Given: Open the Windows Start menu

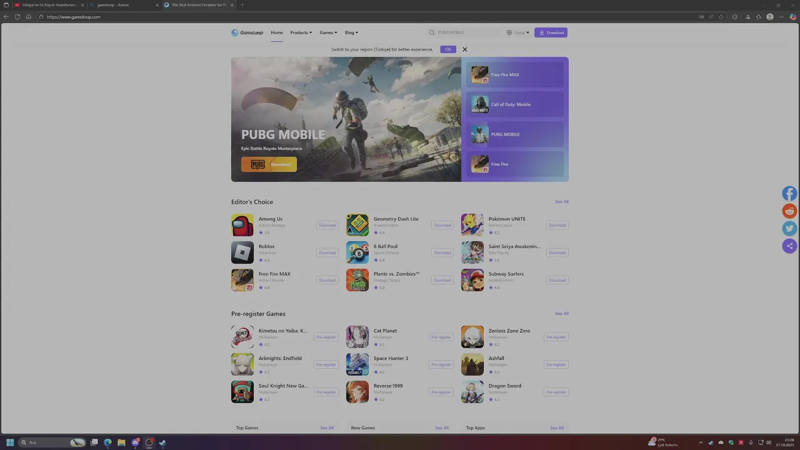Looking at the screenshot, I should 10,442.
